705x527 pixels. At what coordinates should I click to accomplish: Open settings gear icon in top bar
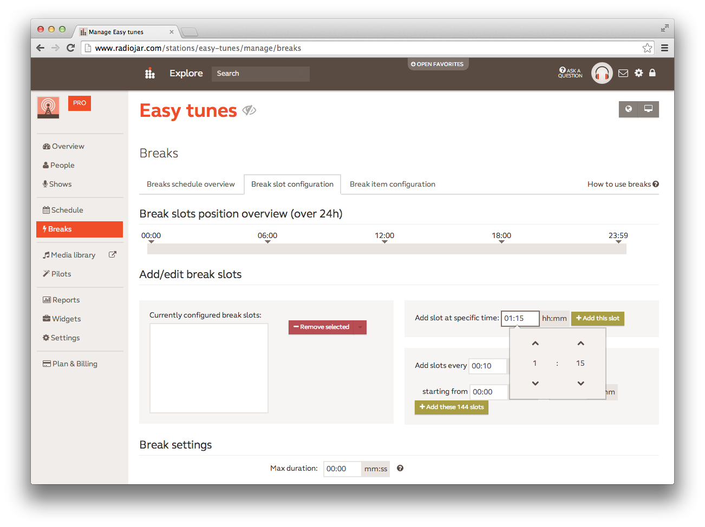click(x=639, y=73)
